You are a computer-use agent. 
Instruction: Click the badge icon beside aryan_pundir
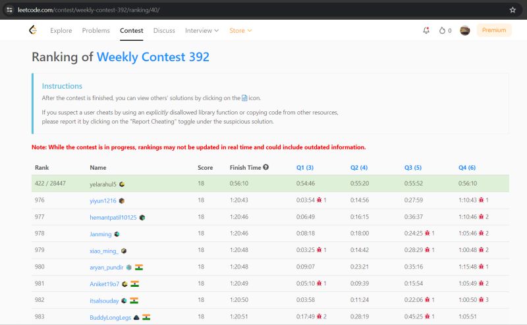coord(128,267)
